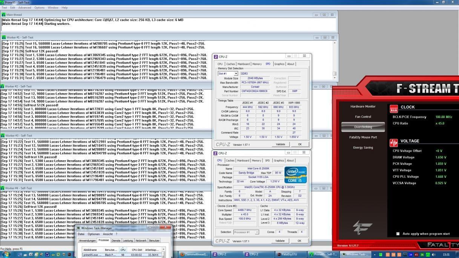459x258 pixels.
Task: Click the CLOCK section icon
Action: click(394, 109)
